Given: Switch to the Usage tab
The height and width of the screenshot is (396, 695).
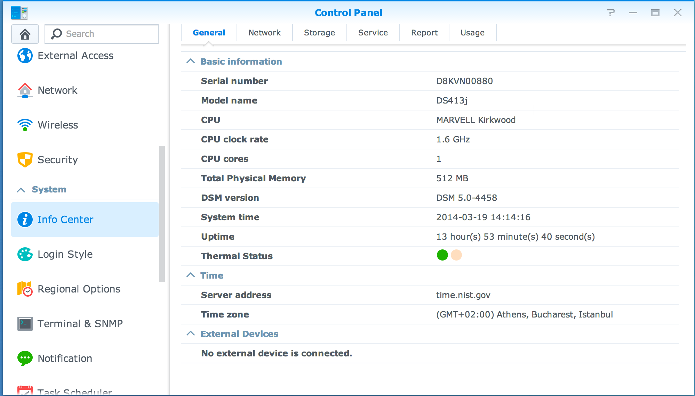Looking at the screenshot, I should click(472, 33).
